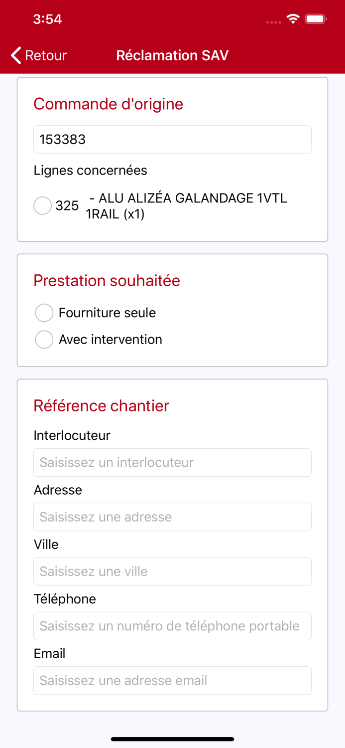
Task: Click the Adresse input field
Action: tap(172, 517)
